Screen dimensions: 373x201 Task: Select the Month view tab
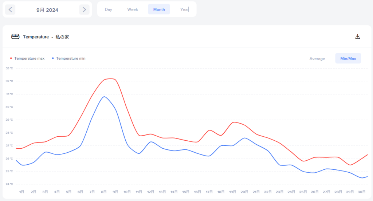tap(159, 9)
